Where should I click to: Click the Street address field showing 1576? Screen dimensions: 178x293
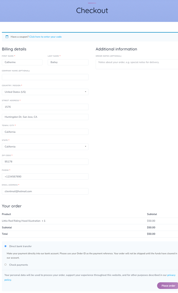click(x=45, y=107)
